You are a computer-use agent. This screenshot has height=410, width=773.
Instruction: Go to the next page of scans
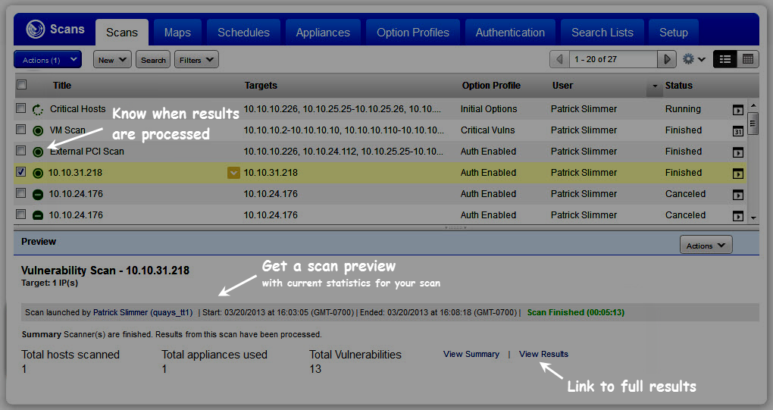point(666,59)
